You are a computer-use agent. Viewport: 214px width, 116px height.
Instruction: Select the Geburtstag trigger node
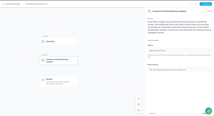point(58,42)
